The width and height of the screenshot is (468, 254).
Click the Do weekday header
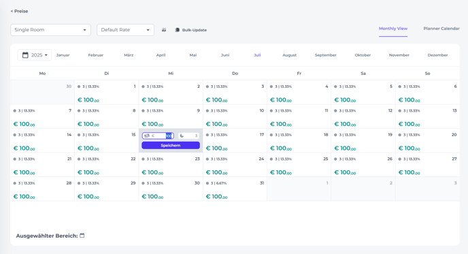[235, 74]
